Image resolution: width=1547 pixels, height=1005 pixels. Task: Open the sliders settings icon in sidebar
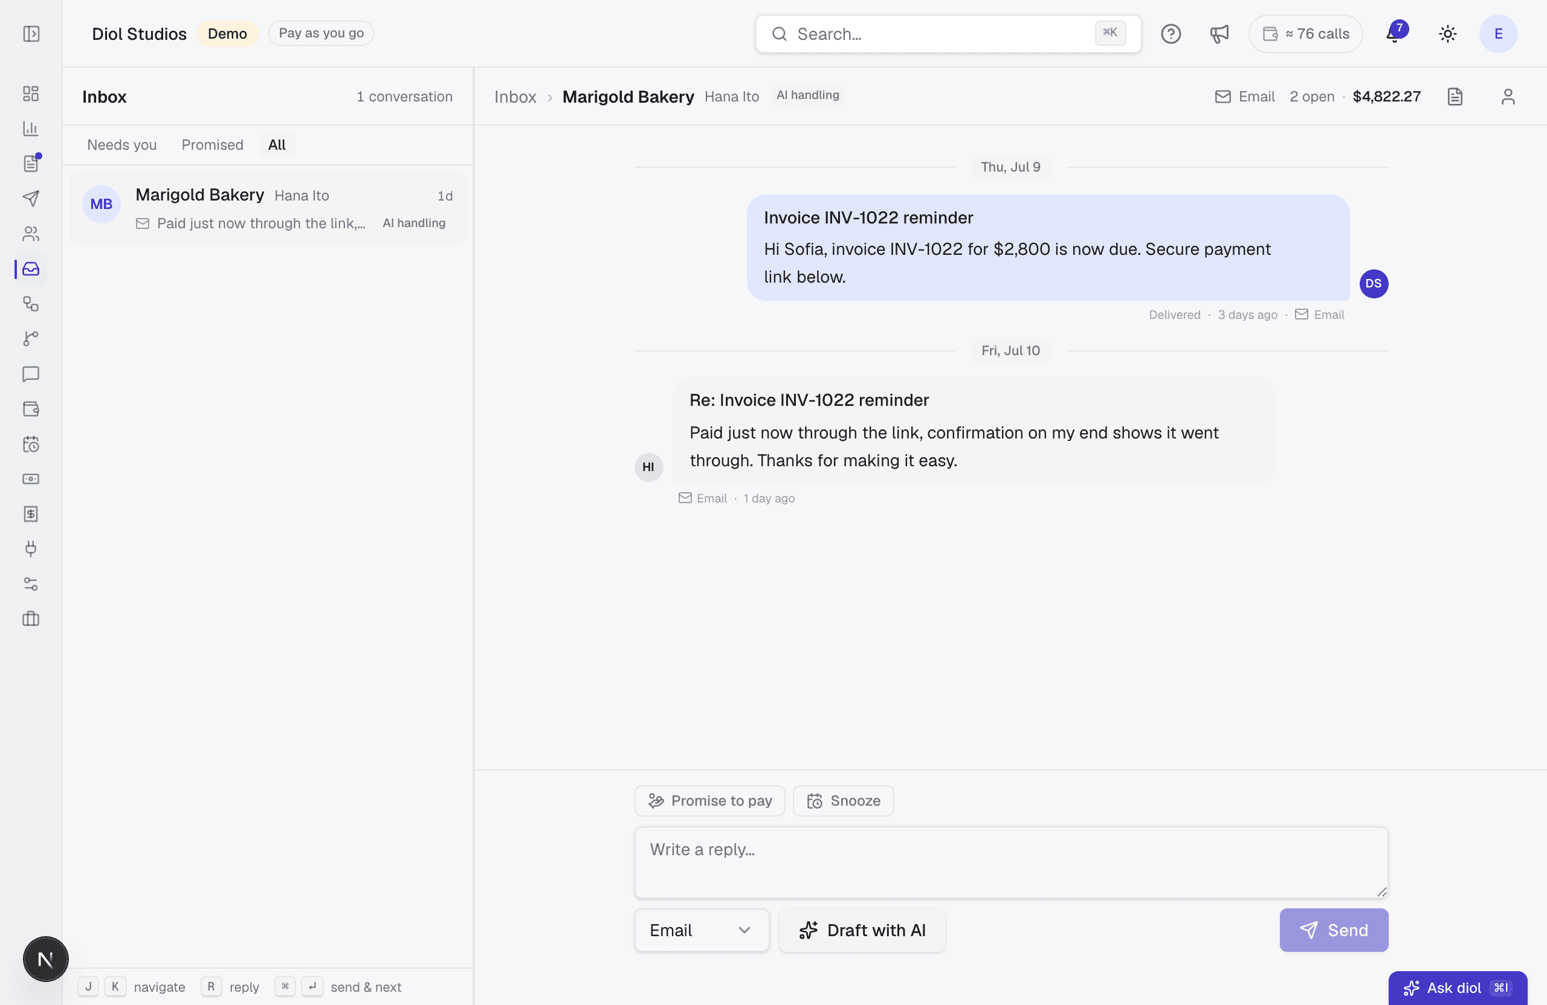click(31, 584)
